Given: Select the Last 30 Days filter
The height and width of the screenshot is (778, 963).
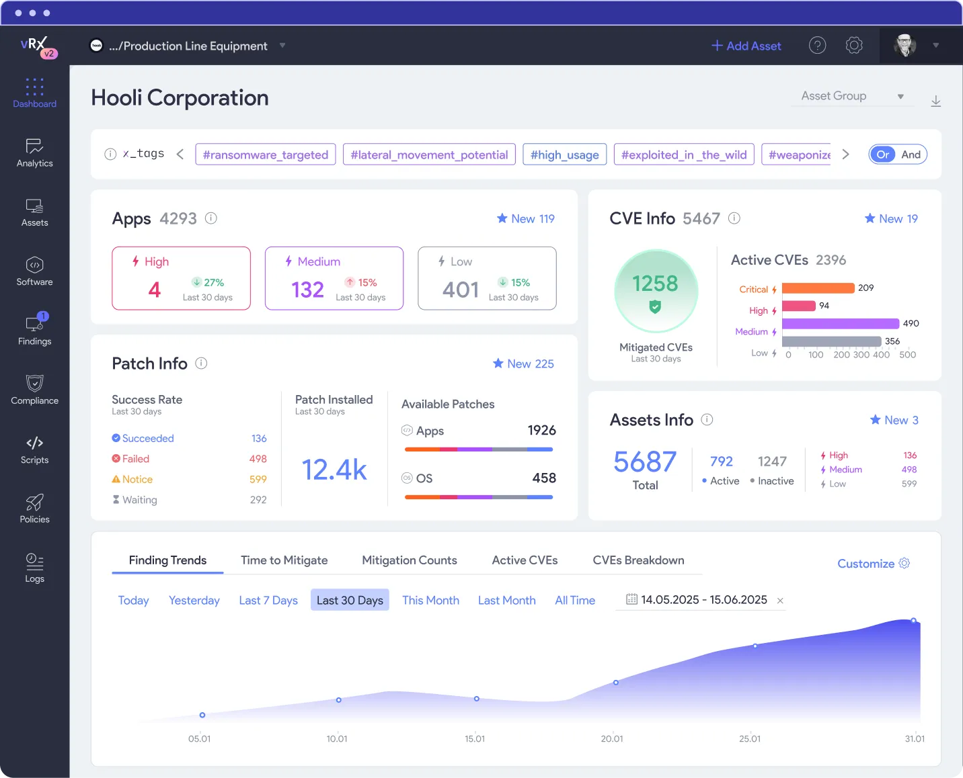Looking at the screenshot, I should point(350,600).
